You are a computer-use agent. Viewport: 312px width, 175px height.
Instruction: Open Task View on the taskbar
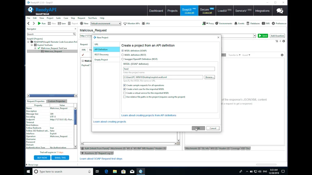point(97,171)
